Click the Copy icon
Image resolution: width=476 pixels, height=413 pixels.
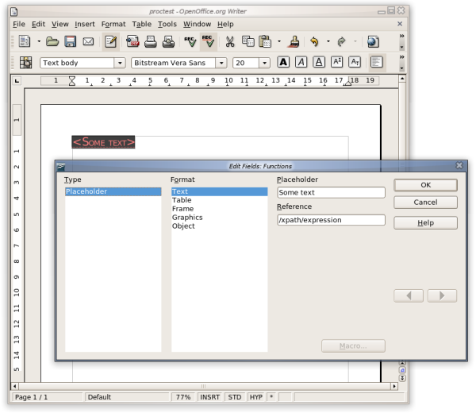click(248, 41)
